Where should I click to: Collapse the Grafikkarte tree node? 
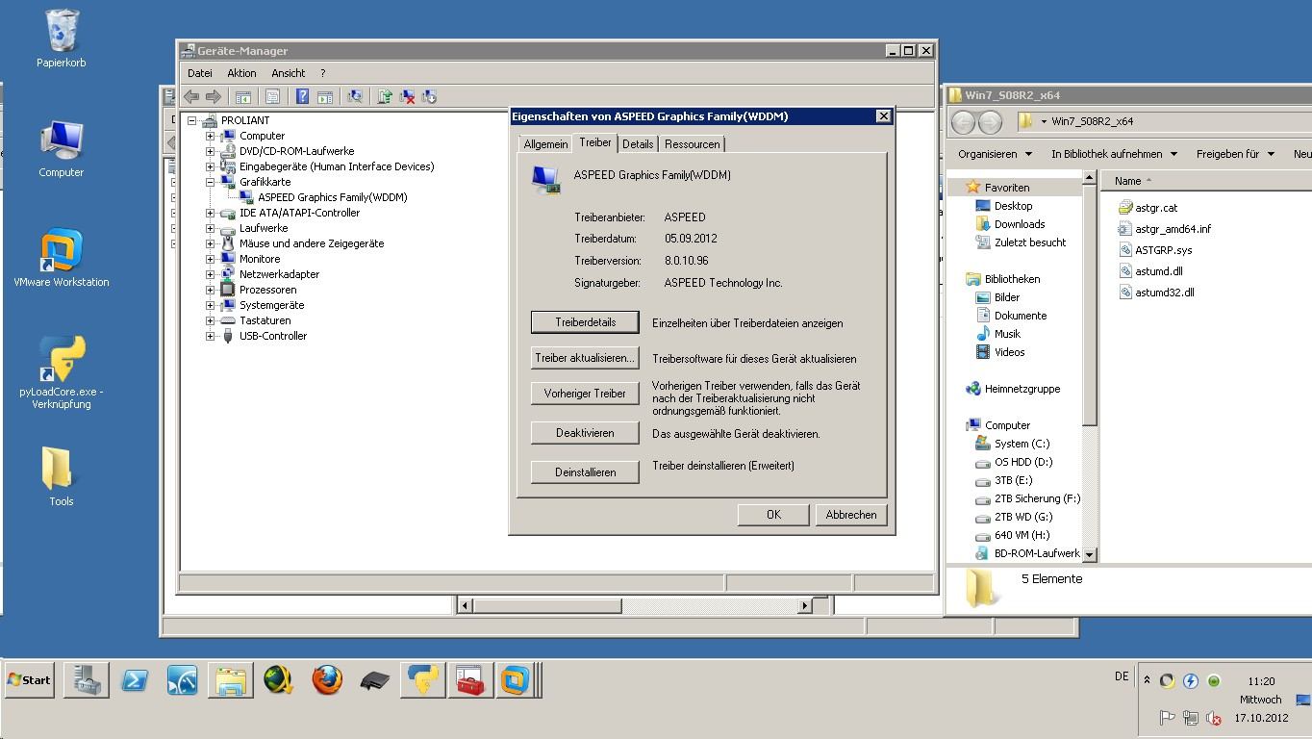pos(210,182)
